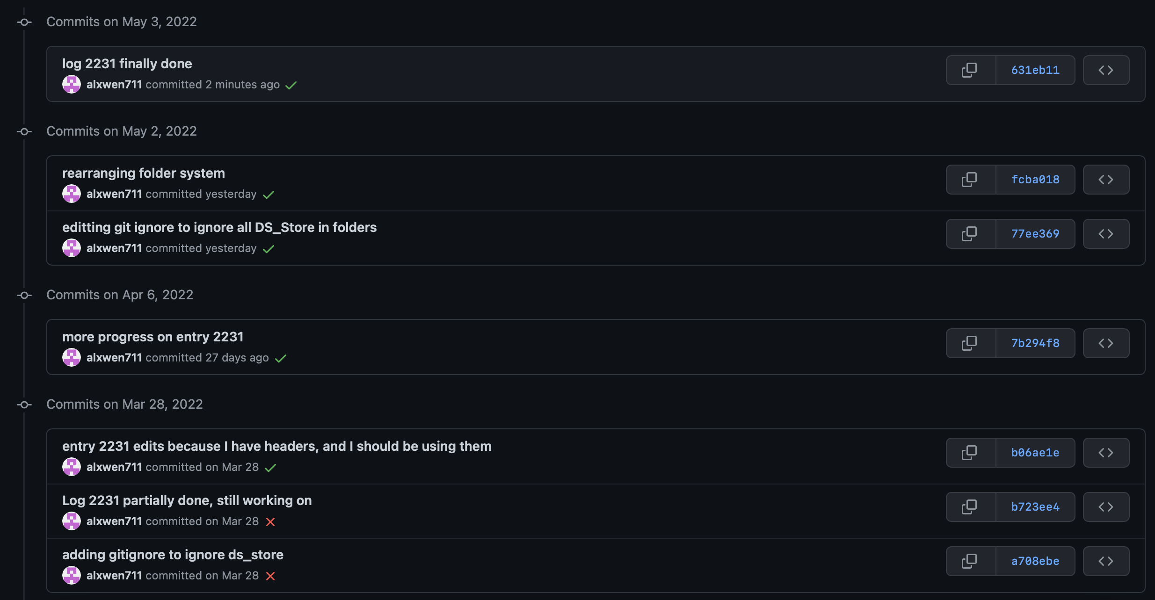Copy full SHA for commit 631eb11
1155x600 pixels.
(x=970, y=70)
